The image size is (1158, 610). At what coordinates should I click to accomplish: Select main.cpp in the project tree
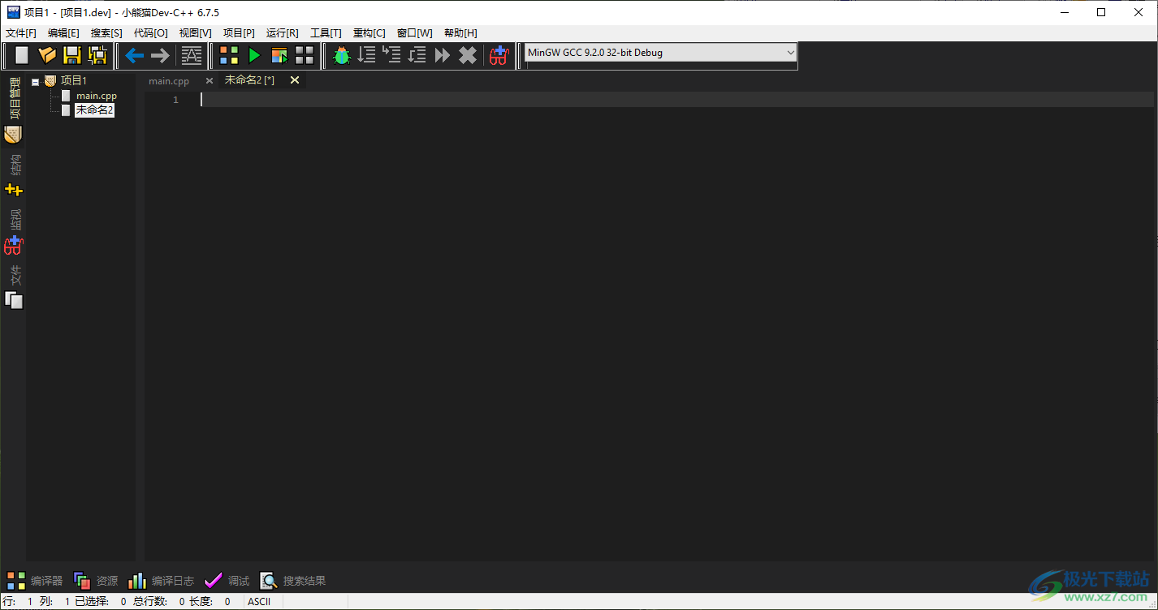click(x=97, y=96)
